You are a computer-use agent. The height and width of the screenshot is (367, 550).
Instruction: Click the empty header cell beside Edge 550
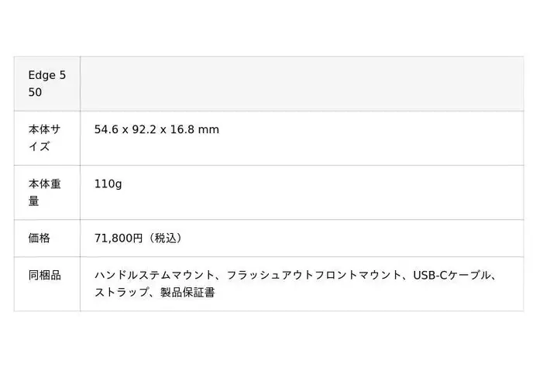pyautogui.click(x=301, y=84)
